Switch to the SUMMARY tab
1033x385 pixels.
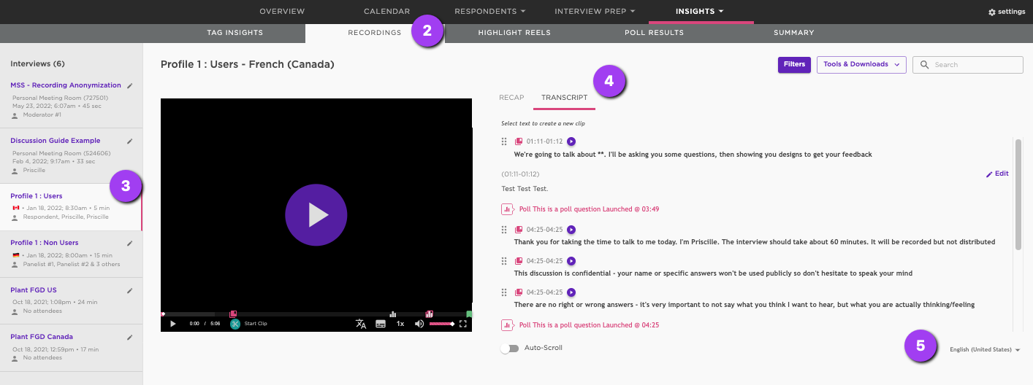pos(794,33)
